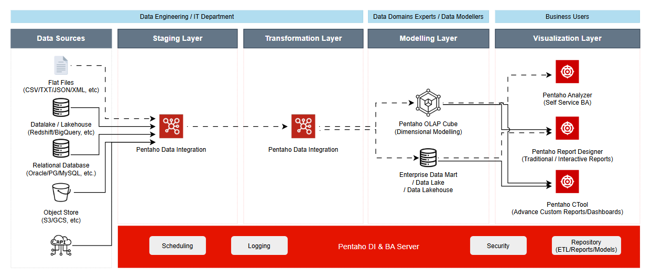The width and height of the screenshot is (651, 279).
Task: Click the Security box
Action: point(498,245)
